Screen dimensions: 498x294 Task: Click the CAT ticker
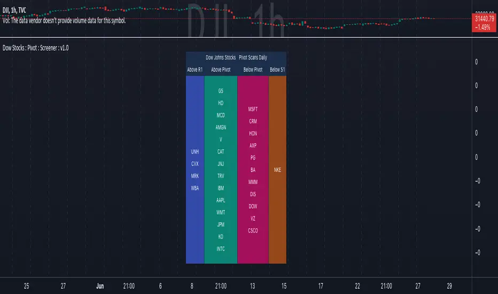(x=221, y=152)
